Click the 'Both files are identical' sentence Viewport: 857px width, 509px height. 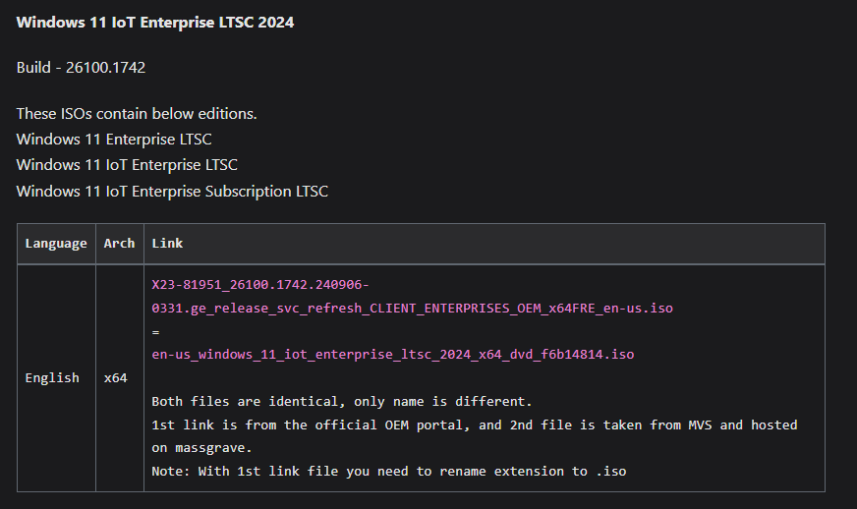click(342, 401)
